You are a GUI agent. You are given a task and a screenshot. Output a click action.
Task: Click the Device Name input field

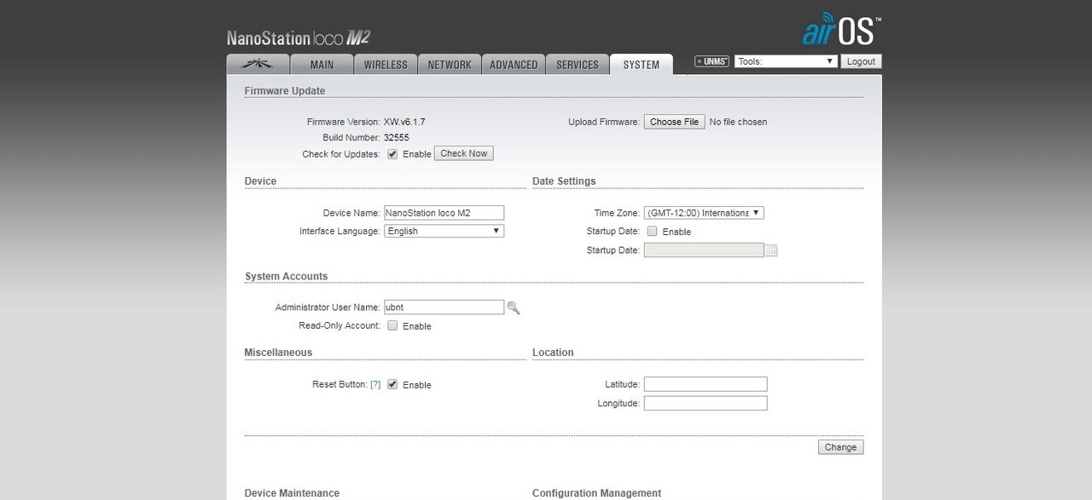coord(444,213)
